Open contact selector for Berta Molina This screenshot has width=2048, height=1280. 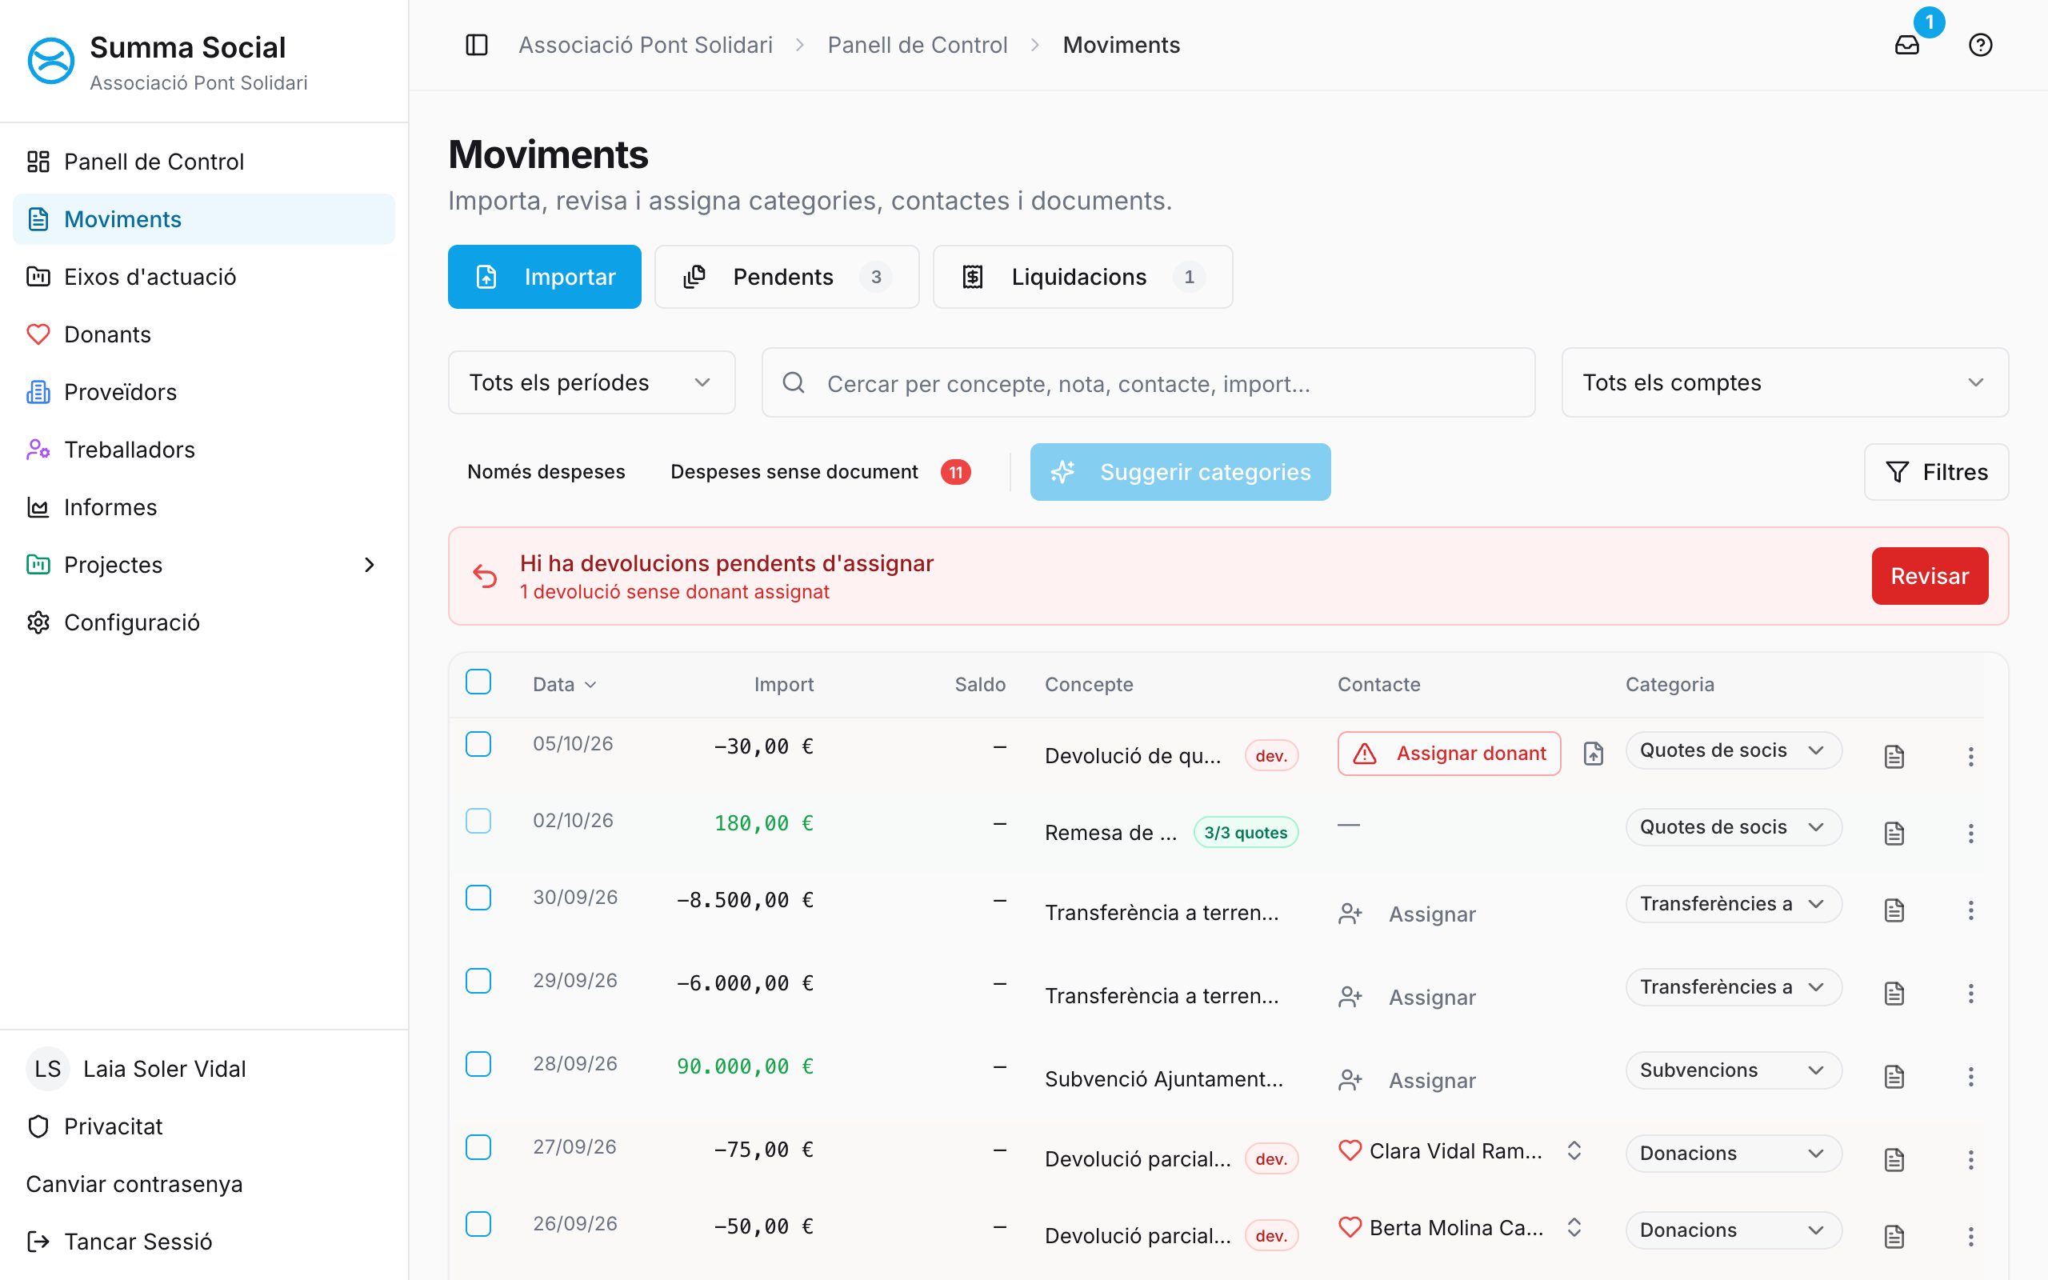pyautogui.click(x=1574, y=1227)
